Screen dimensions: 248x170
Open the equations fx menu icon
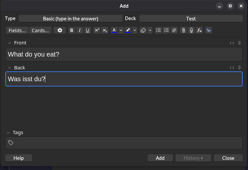pyautogui.click(x=199, y=30)
